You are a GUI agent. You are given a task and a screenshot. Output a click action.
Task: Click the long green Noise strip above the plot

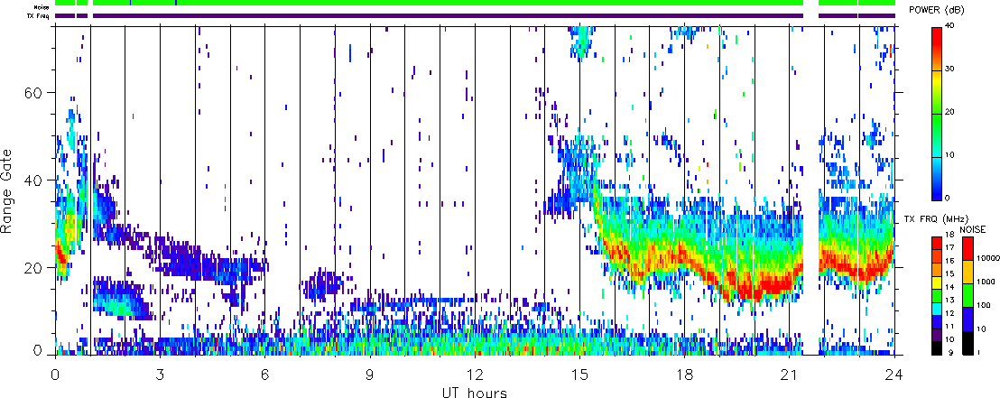click(x=448, y=3)
